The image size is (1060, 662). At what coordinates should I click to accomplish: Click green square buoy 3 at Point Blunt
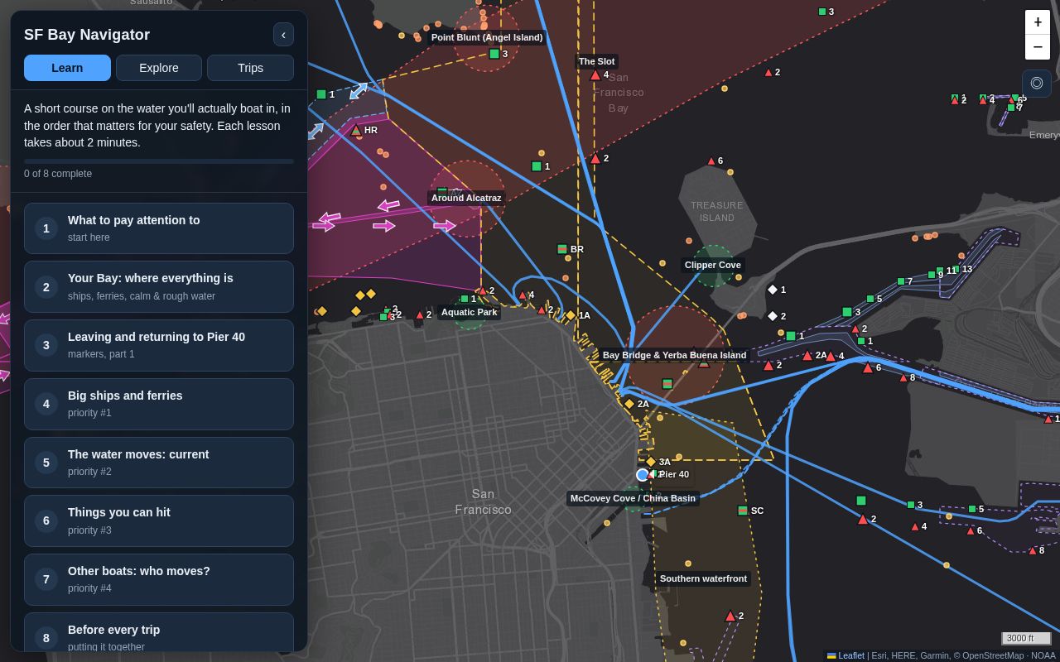coord(494,54)
